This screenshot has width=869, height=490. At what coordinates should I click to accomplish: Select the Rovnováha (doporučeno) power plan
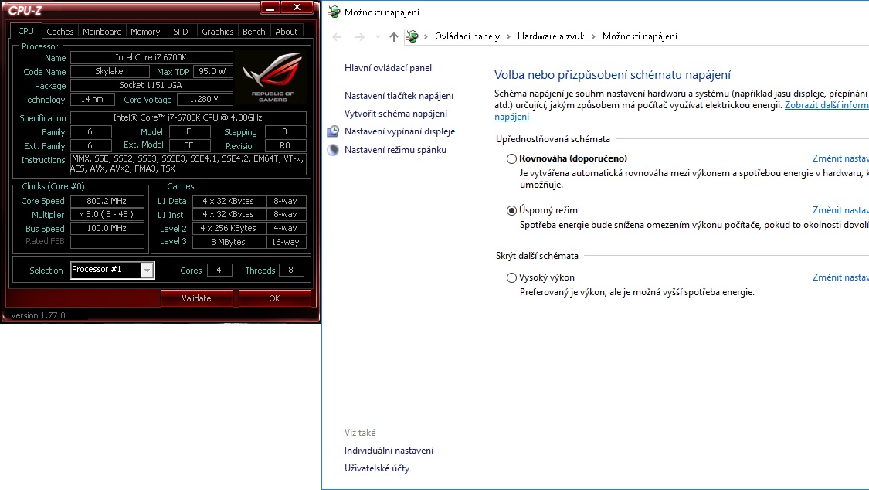point(511,158)
